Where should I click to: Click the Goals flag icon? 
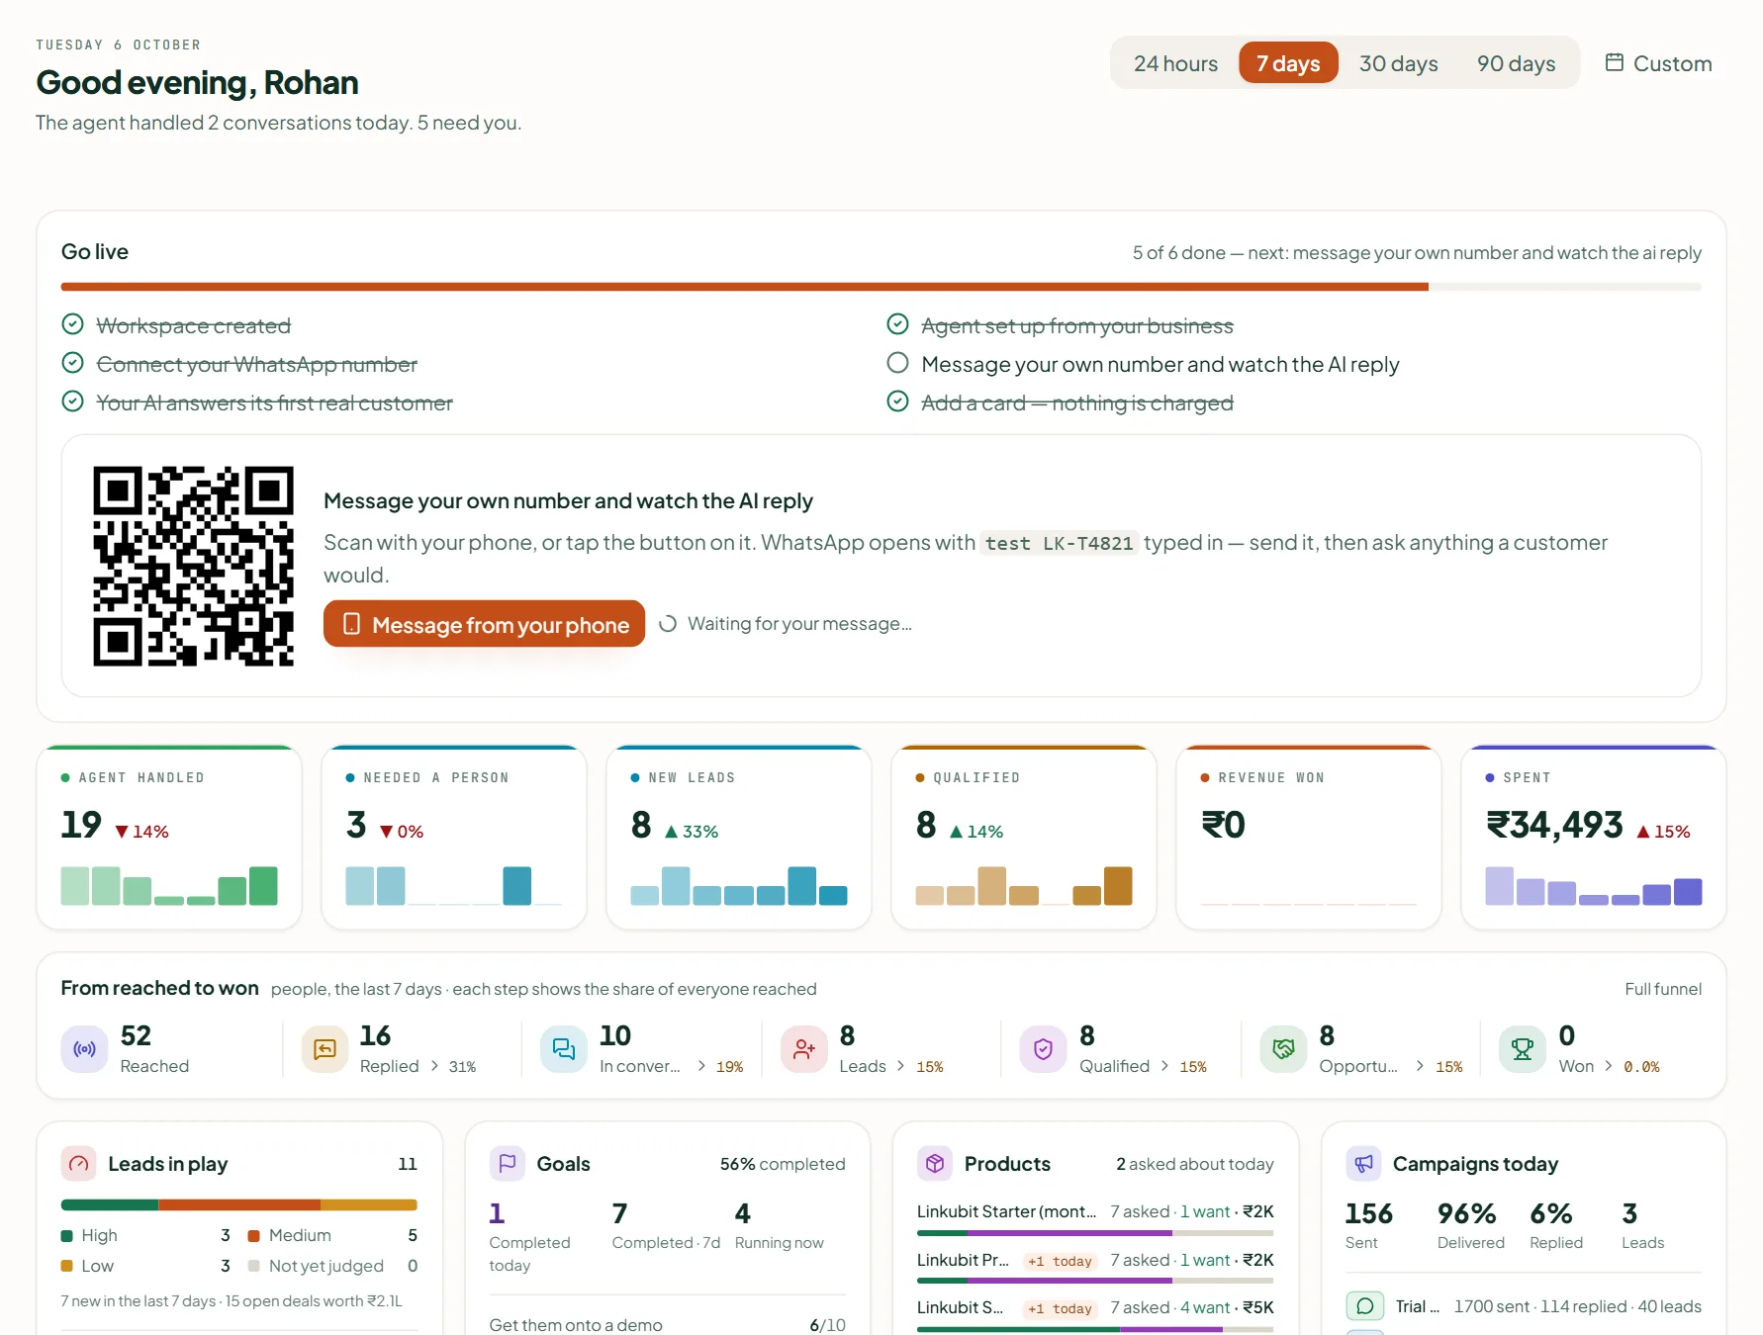pos(508,1164)
